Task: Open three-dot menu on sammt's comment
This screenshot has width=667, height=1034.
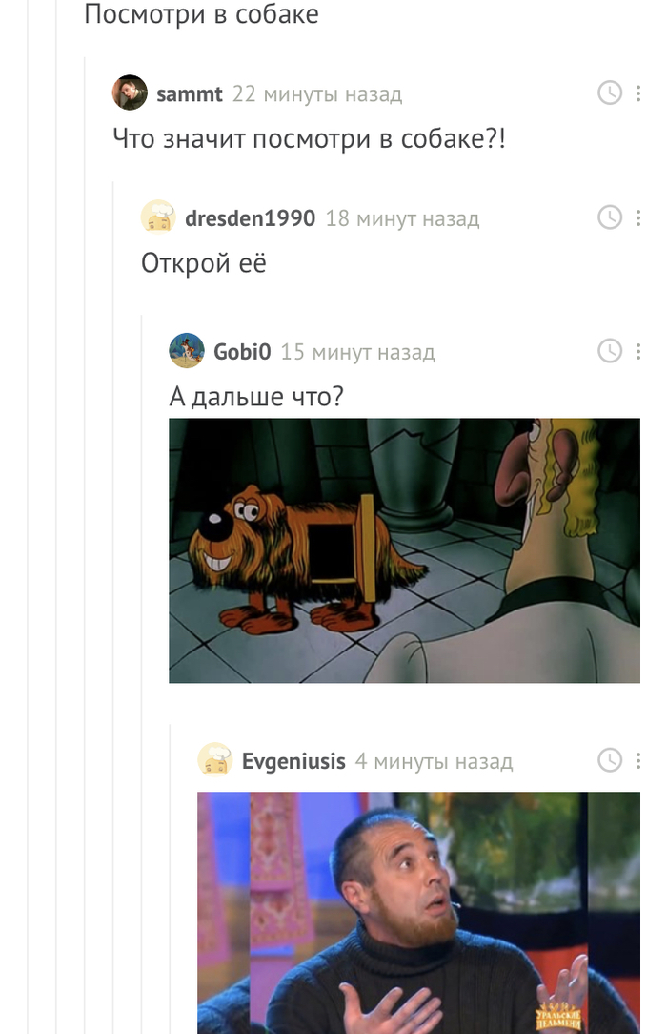Action: (x=638, y=93)
